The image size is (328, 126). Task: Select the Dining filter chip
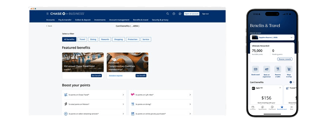(93, 39)
